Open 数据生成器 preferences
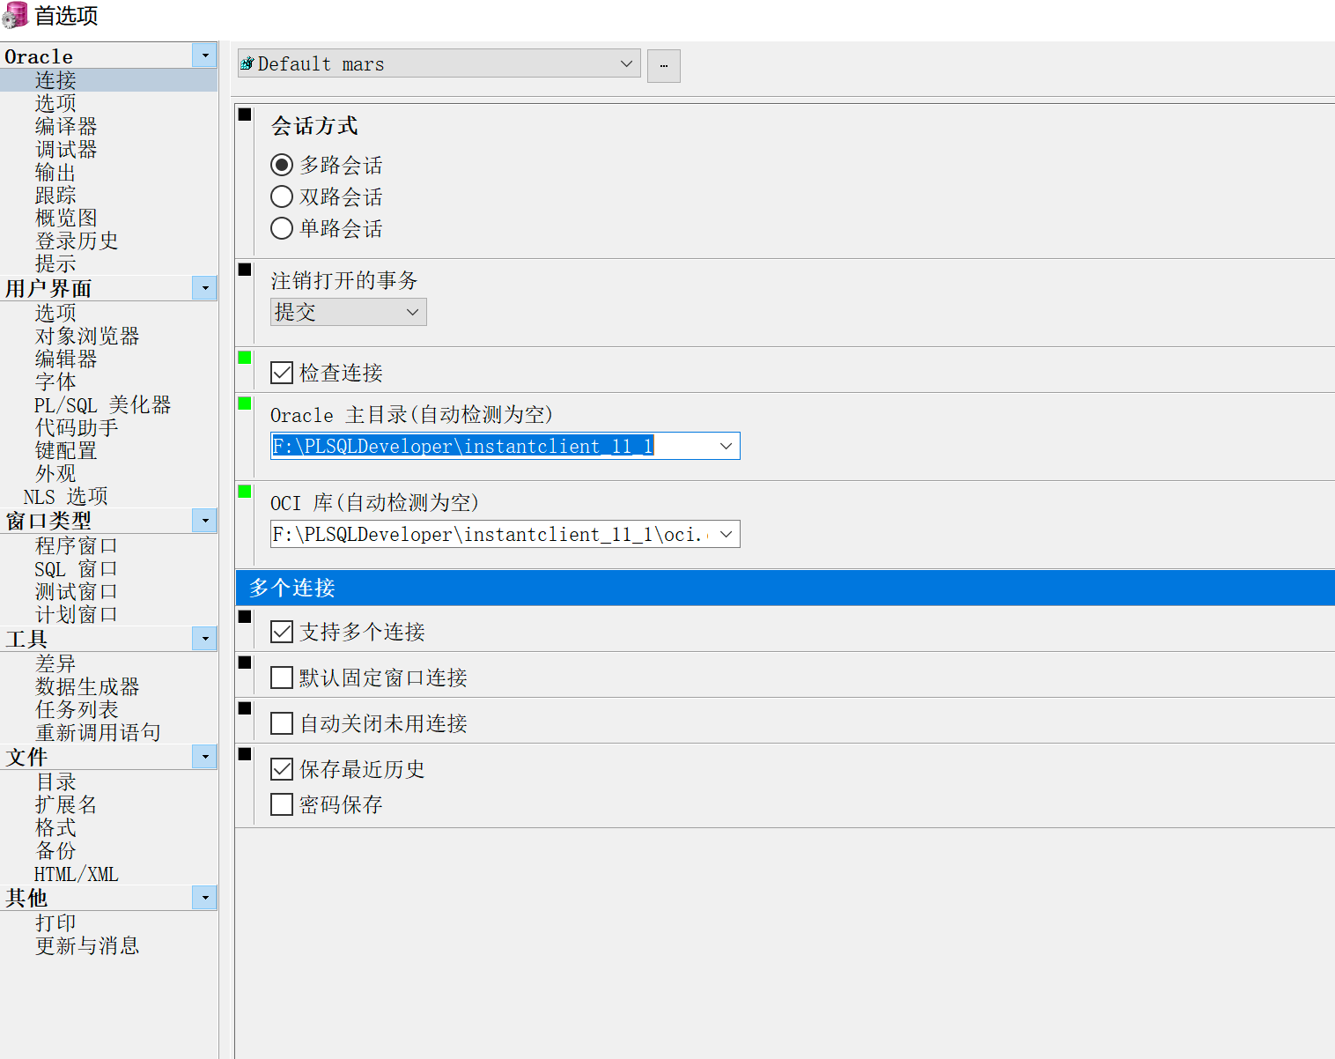Viewport: 1335px width, 1059px height. point(87,686)
